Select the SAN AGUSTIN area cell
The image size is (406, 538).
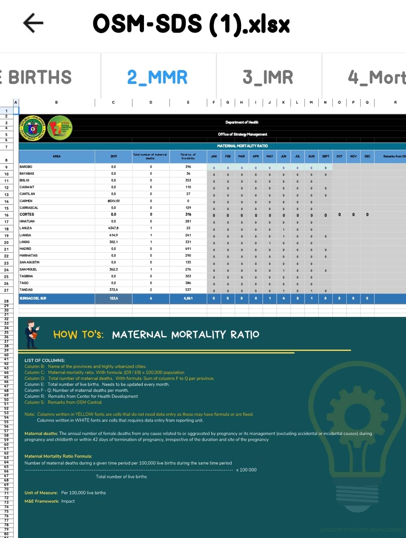[x=57, y=262]
